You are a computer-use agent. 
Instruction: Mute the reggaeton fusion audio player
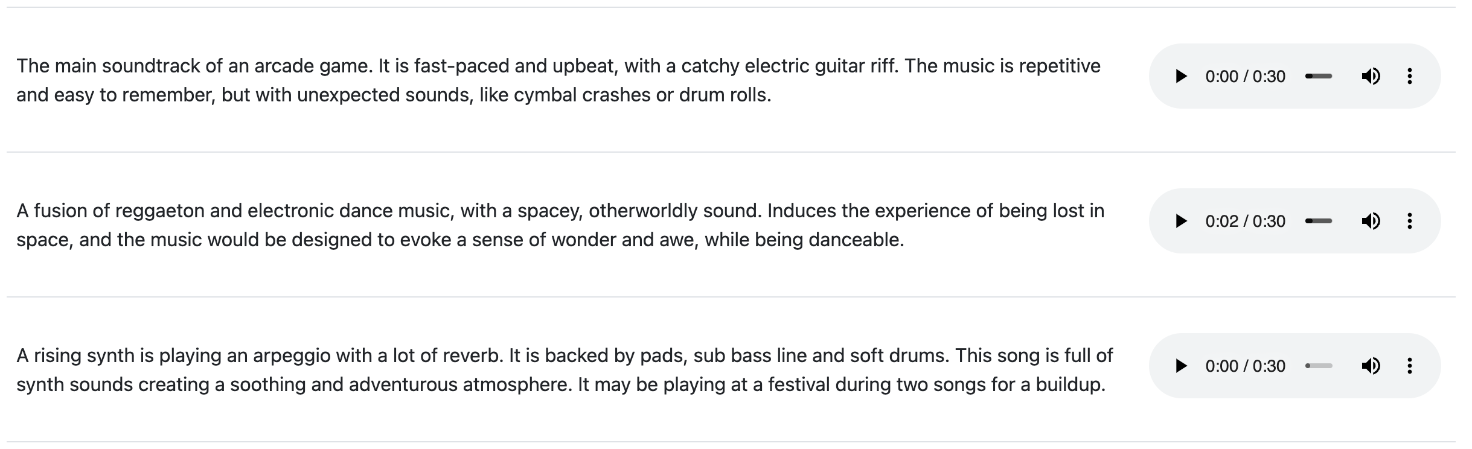pyautogui.click(x=1371, y=221)
